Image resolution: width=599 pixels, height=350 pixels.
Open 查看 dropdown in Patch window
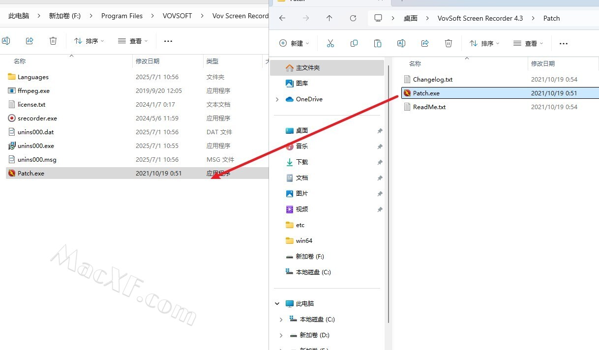coord(528,43)
